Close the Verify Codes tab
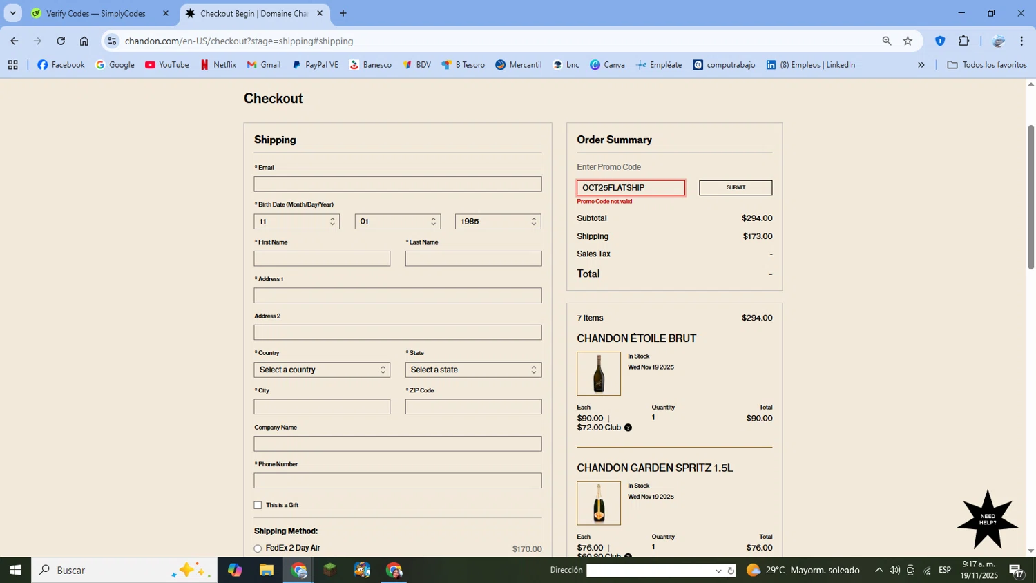This screenshot has width=1036, height=583. coord(165,13)
